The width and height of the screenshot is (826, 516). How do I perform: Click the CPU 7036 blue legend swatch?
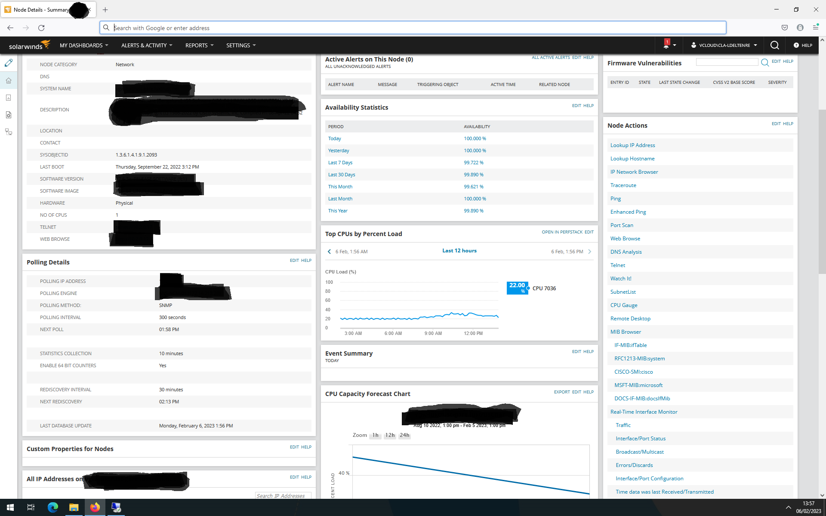tap(517, 288)
